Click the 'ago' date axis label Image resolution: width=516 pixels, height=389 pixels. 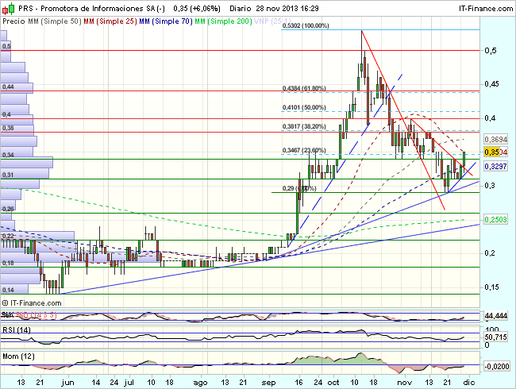pos(200,383)
